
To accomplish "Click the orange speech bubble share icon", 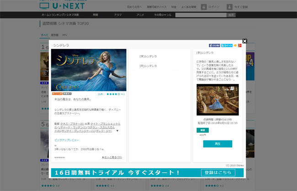I will tap(235, 45).
